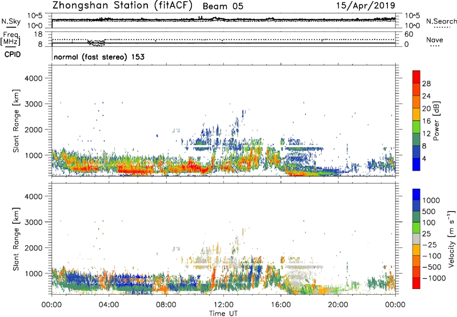Click the "N.Sky" legend label
Screen dimensions: 457x317
tap(11, 21)
